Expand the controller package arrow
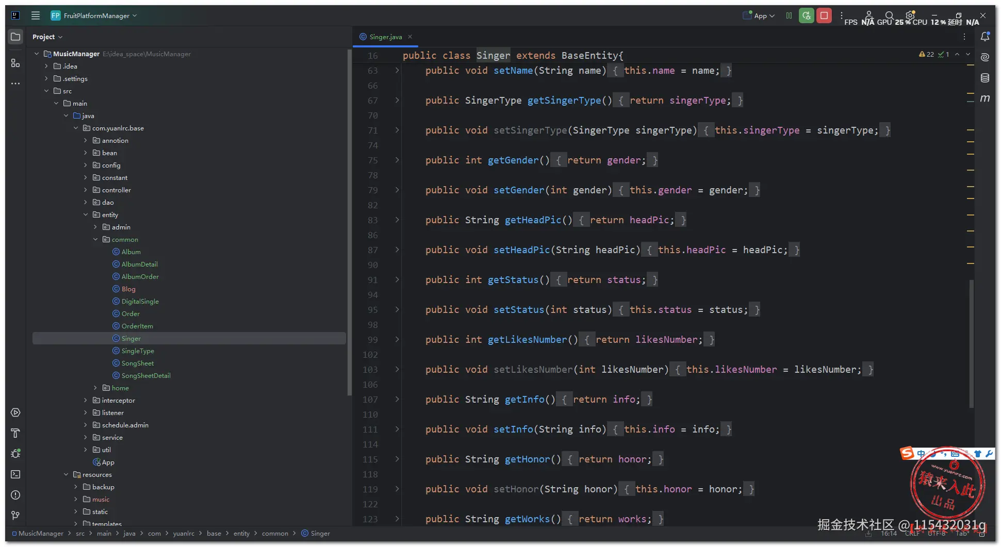This screenshot has width=1001, height=547. tap(86, 190)
